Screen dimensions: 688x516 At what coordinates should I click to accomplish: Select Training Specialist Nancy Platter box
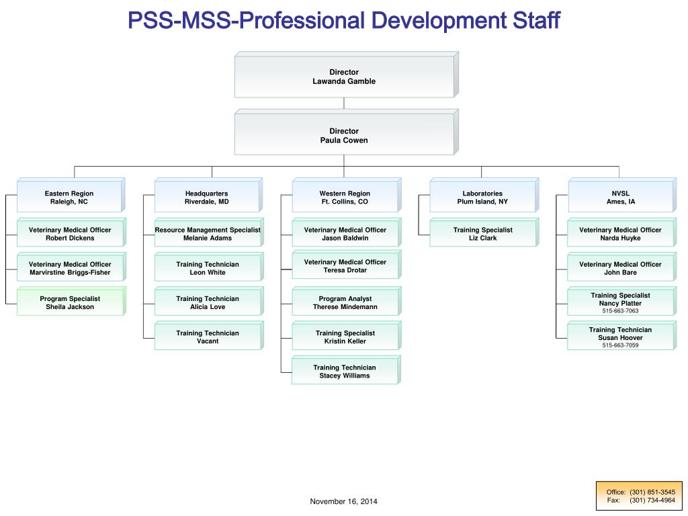622,302
